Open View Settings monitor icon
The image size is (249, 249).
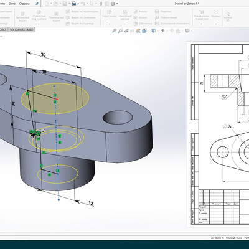pyautogui.click(x=187, y=31)
